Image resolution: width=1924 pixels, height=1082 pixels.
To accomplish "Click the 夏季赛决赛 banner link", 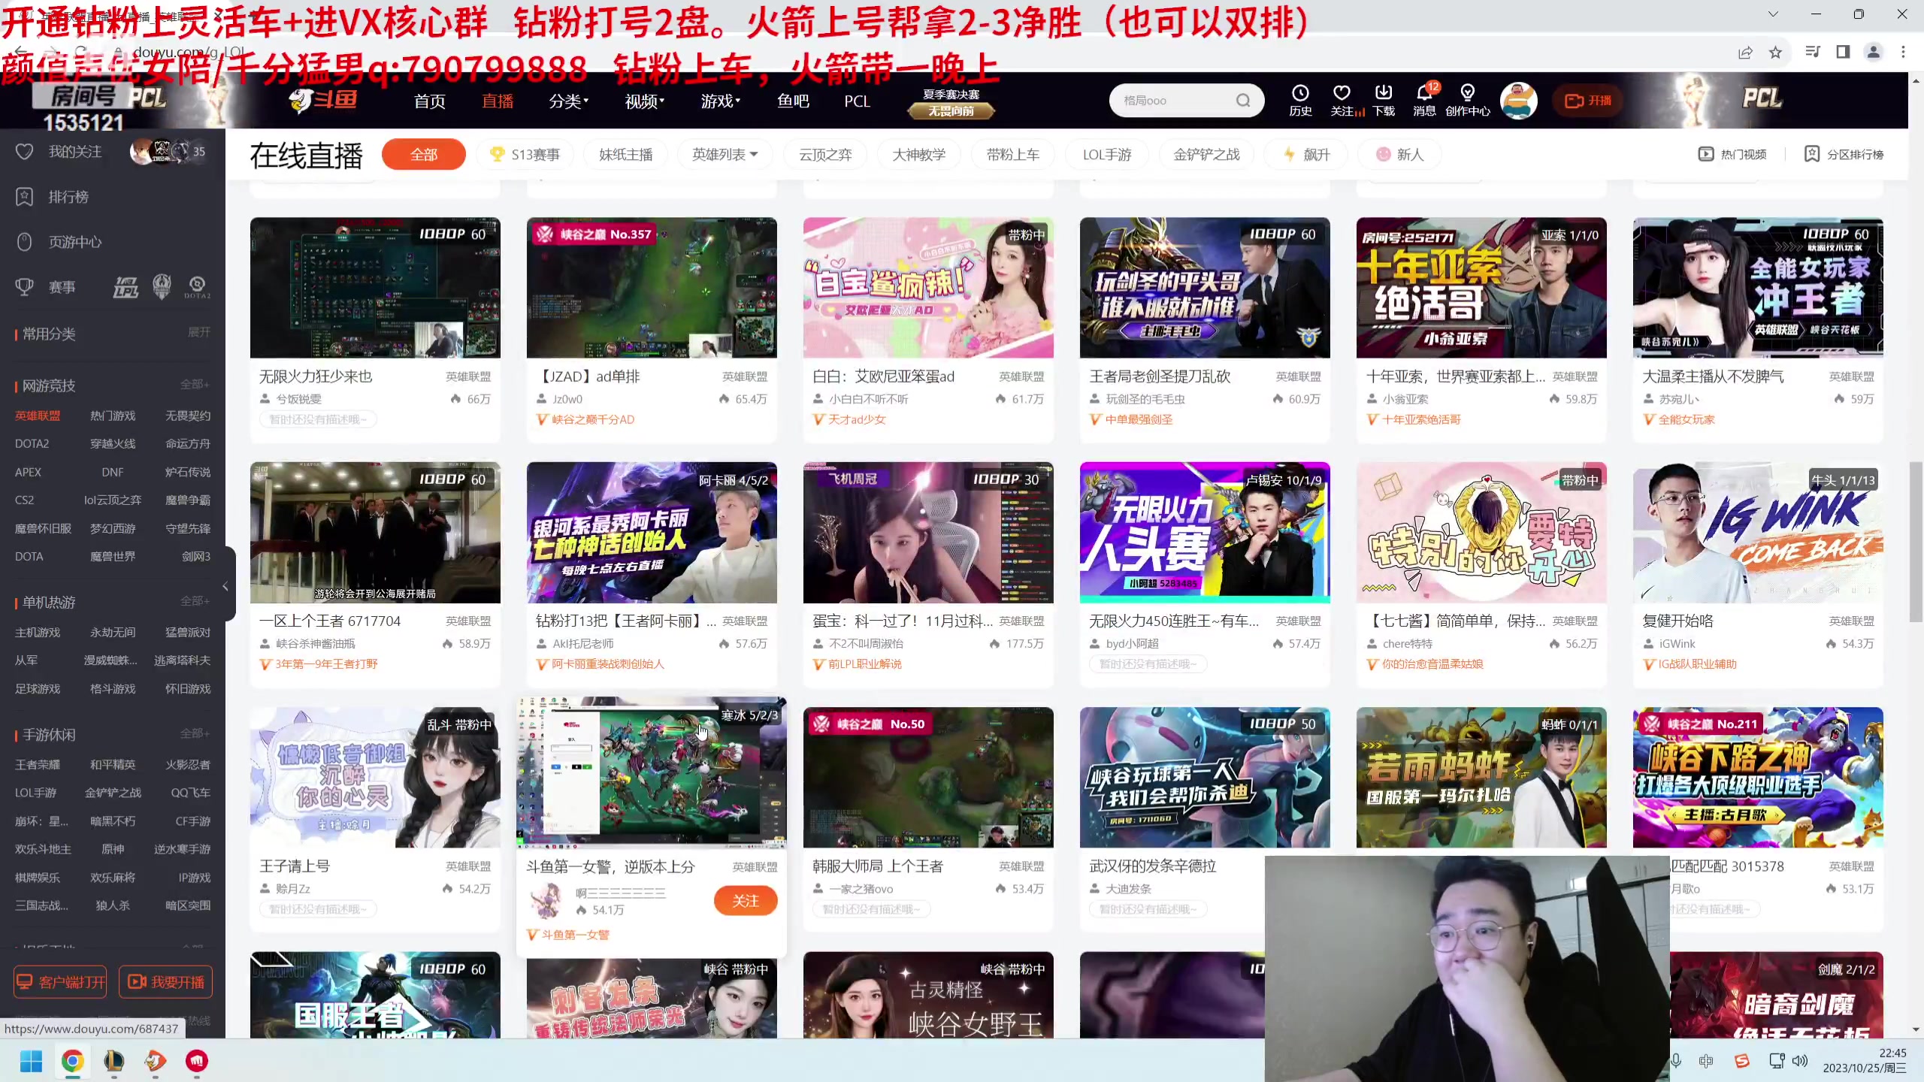I will tap(951, 102).
